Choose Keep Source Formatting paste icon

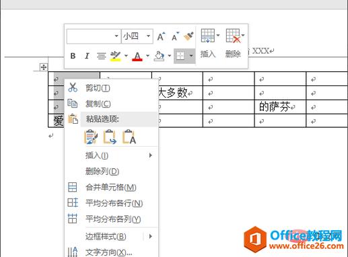(91, 137)
